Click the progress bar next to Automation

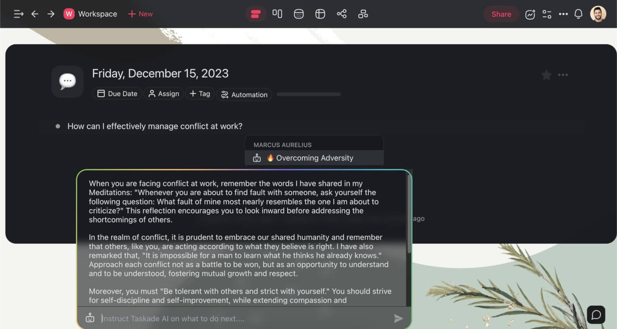(x=308, y=94)
